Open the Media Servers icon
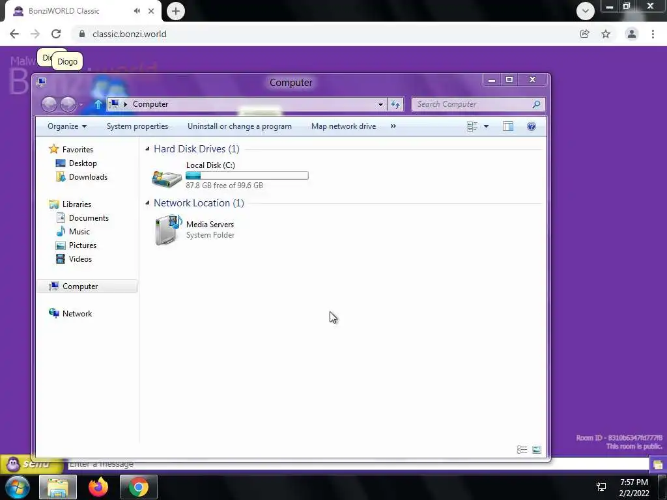Image resolution: width=667 pixels, height=500 pixels. click(168, 230)
